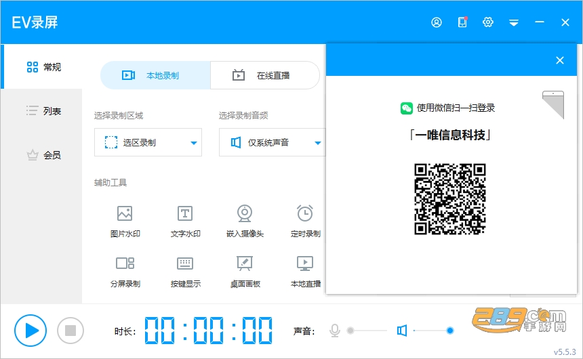The image size is (583, 359).
Task: Click the v5.5.3 version text
Action: pyautogui.click(x=565, y=352)
